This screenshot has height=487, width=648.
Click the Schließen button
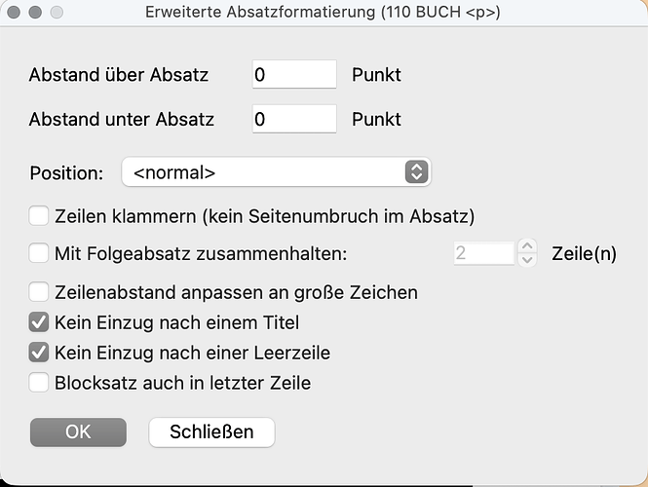point(211,432)
